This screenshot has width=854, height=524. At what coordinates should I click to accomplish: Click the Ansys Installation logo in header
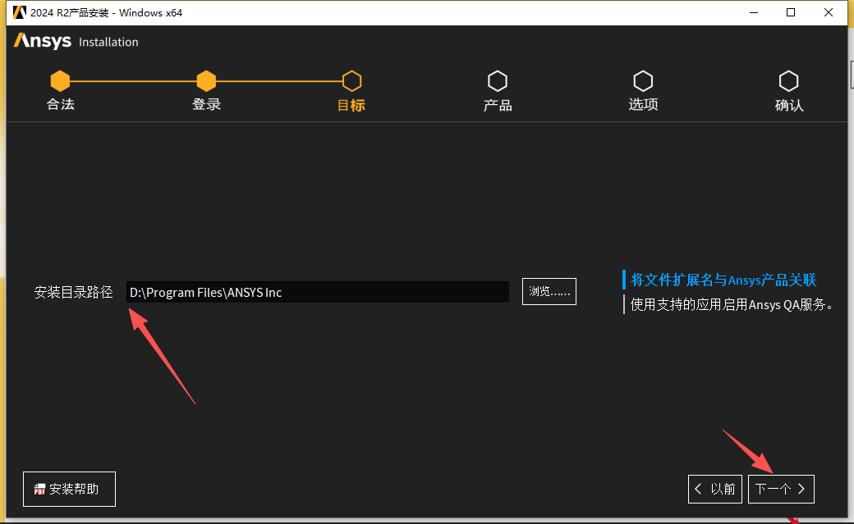point(76,42)
